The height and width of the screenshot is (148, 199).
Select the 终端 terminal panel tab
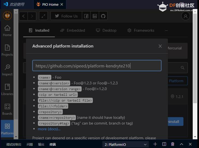(x=53, y=144)
